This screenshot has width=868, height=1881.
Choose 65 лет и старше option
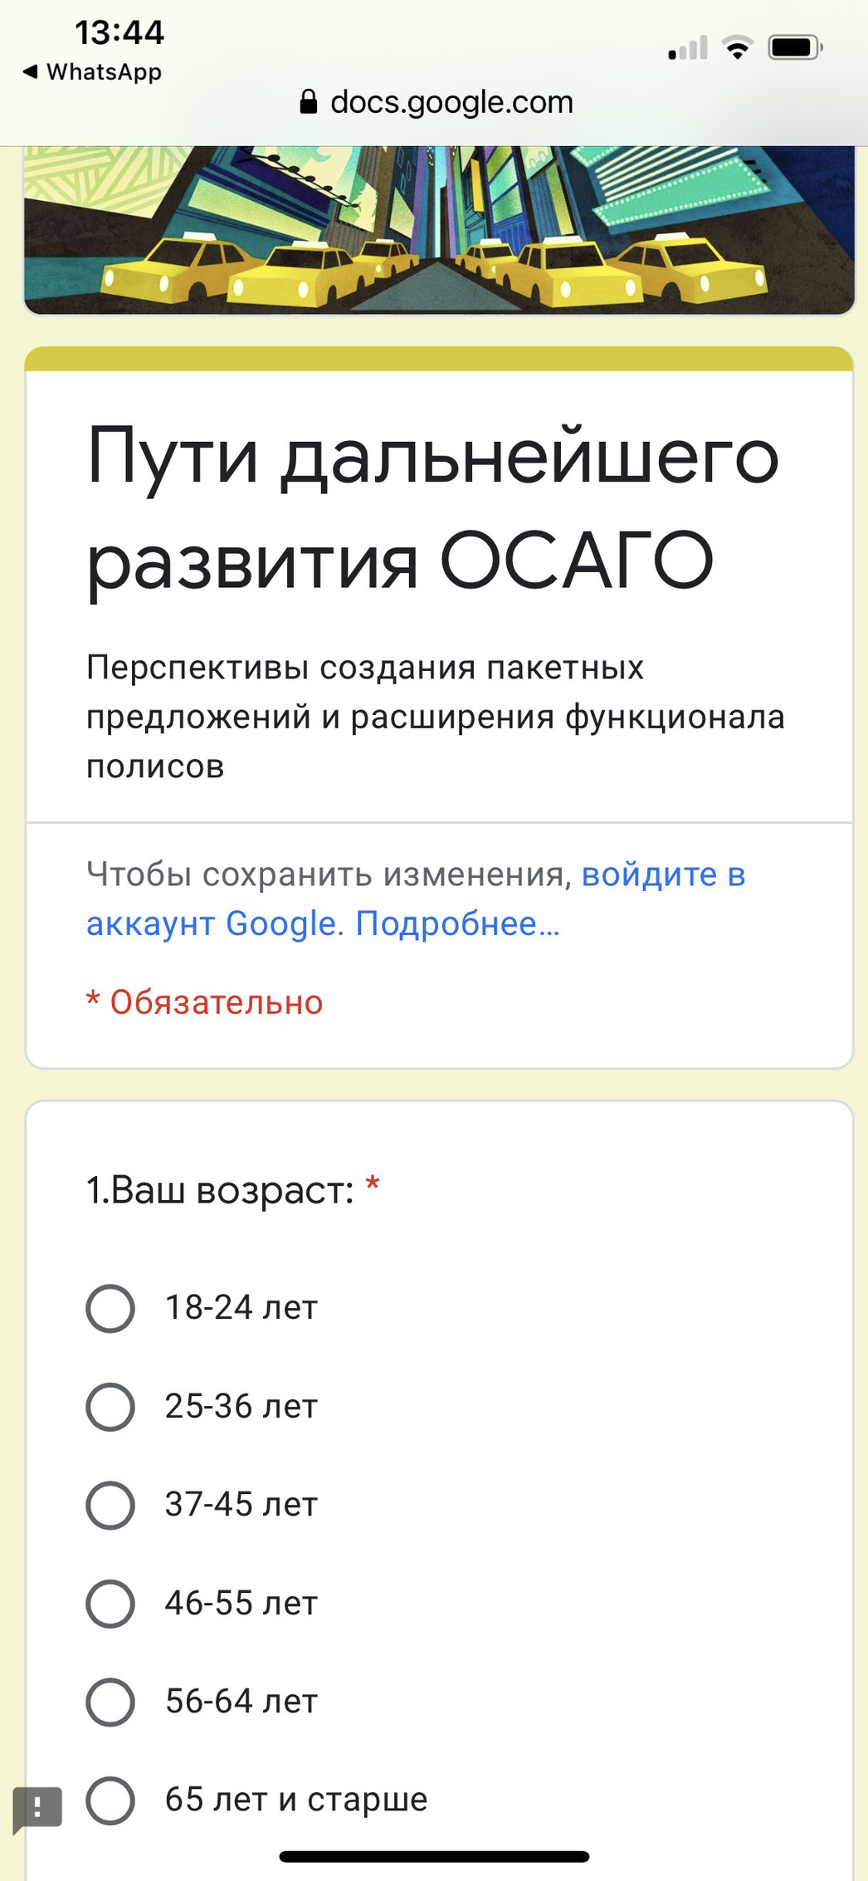click(110, 1800)
